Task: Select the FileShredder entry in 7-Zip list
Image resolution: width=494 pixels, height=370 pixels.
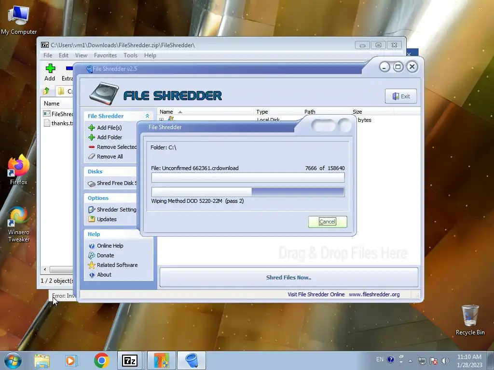Action: tap(58, 114)
